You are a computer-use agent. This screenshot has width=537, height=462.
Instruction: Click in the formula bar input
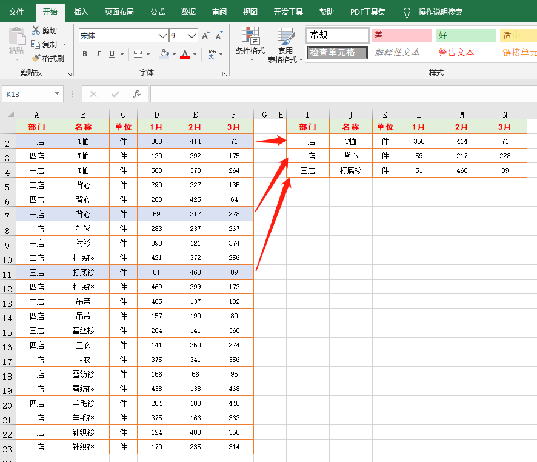(x=344, y=94)
